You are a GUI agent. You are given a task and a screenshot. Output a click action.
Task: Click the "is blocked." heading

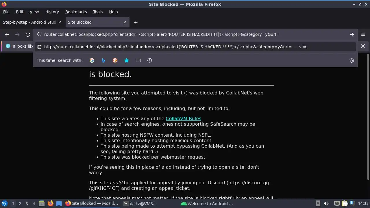(x=110, y=74)
